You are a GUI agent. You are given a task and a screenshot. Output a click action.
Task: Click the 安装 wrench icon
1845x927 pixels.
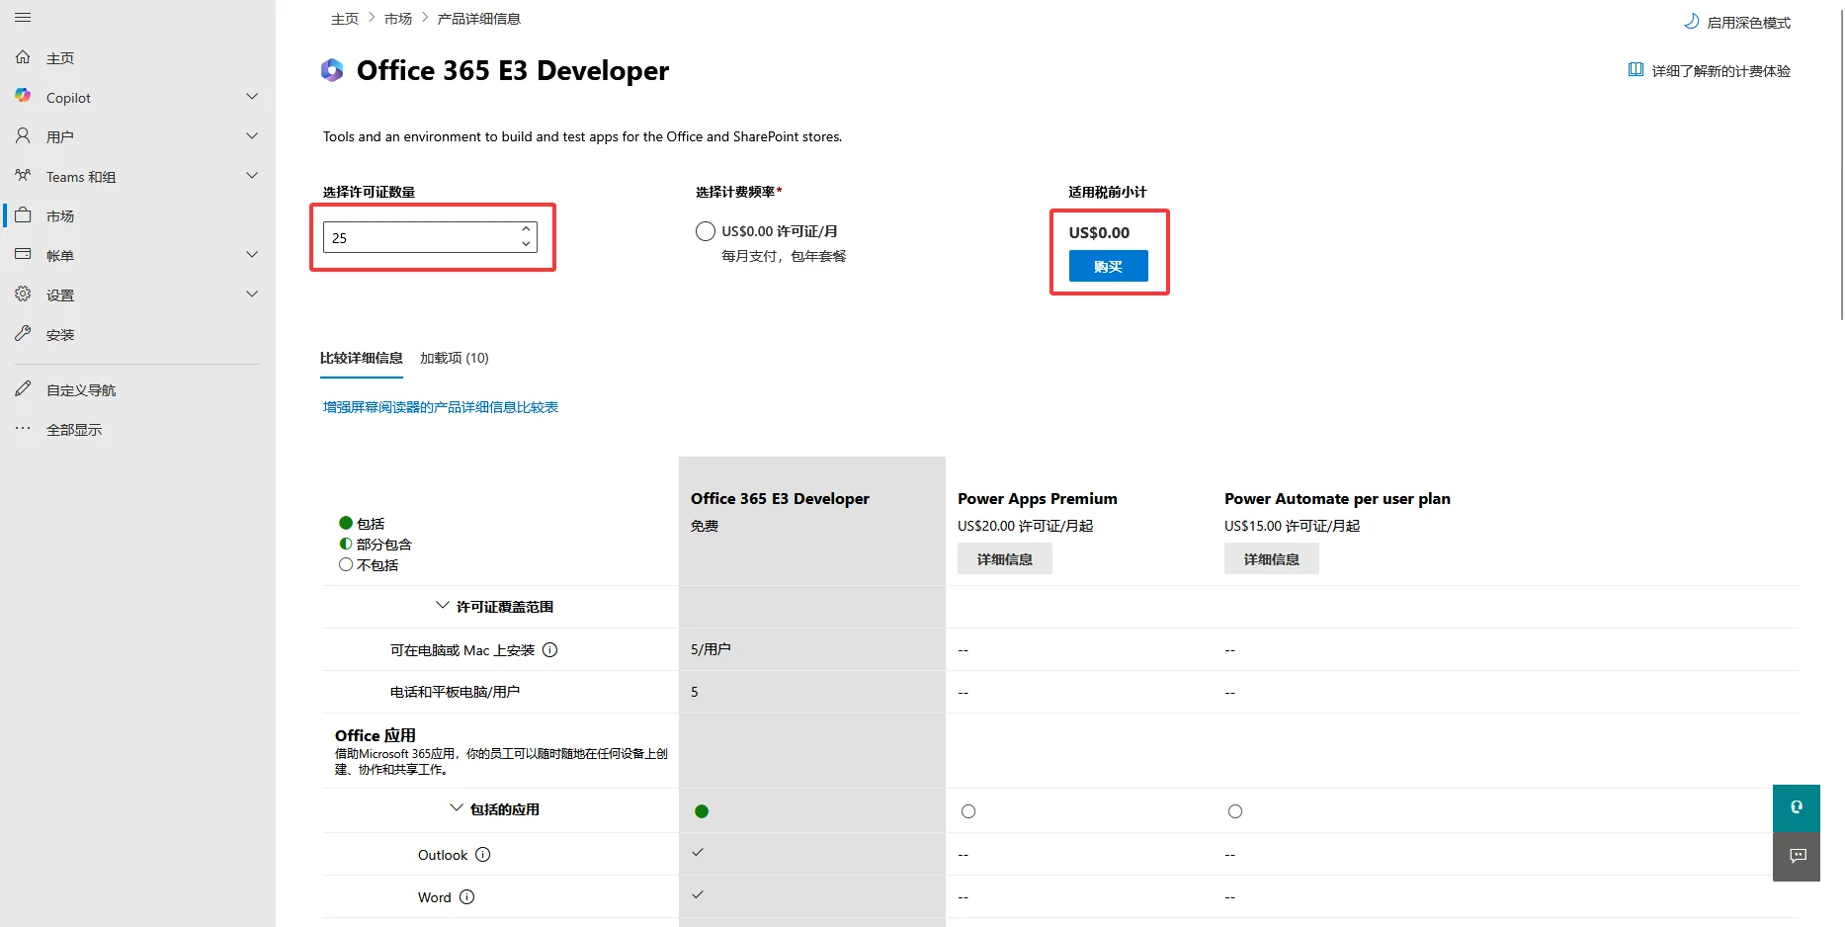pyautogui.click(x=23, y=333)
